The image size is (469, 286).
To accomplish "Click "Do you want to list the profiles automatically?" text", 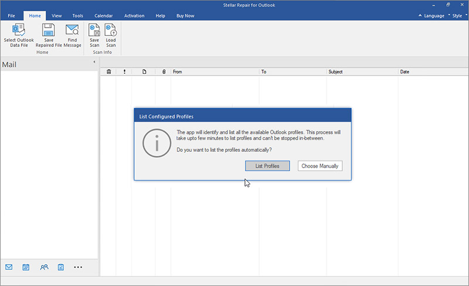I will pos(224,150).
